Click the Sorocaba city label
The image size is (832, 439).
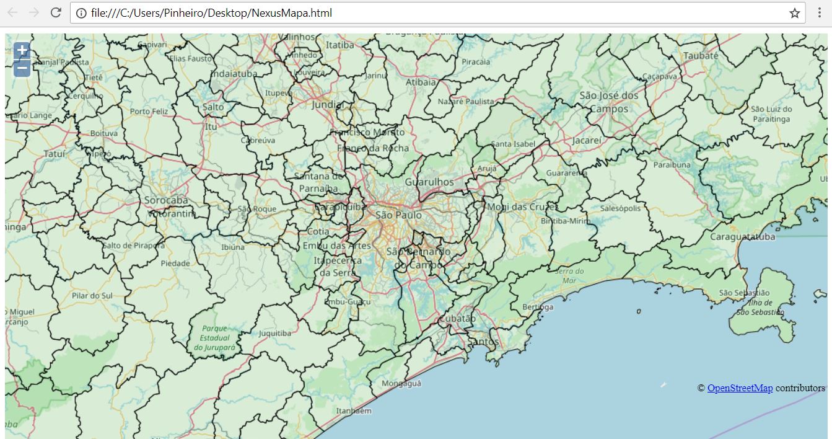[166, 200]
